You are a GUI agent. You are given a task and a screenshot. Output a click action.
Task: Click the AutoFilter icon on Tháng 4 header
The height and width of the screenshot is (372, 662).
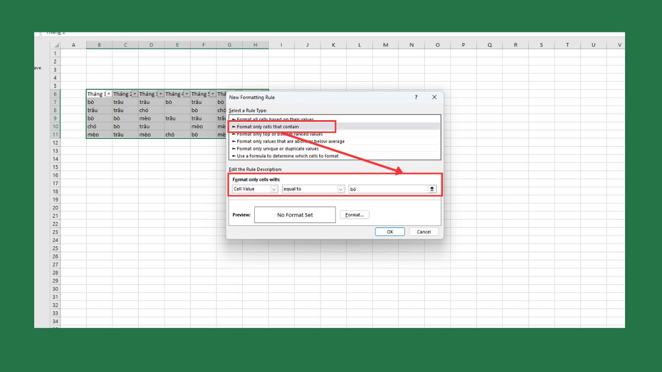tap(186, 94)
